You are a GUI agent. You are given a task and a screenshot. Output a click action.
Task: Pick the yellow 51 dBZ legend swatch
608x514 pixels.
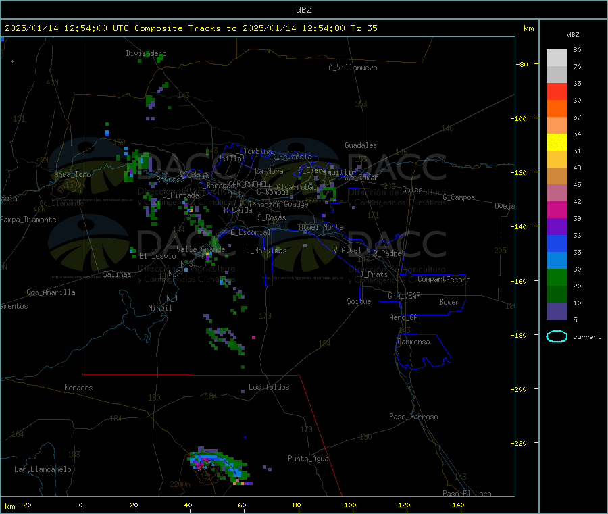557,143
